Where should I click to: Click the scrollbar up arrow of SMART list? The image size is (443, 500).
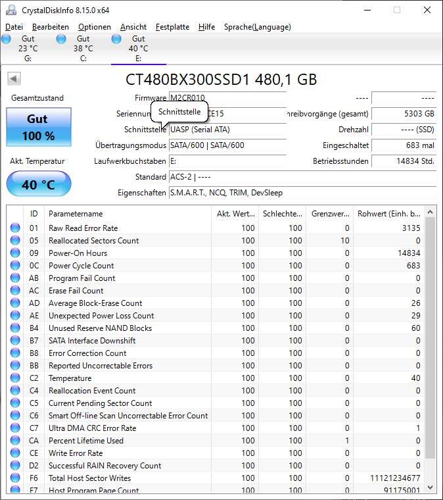point(431,212)
